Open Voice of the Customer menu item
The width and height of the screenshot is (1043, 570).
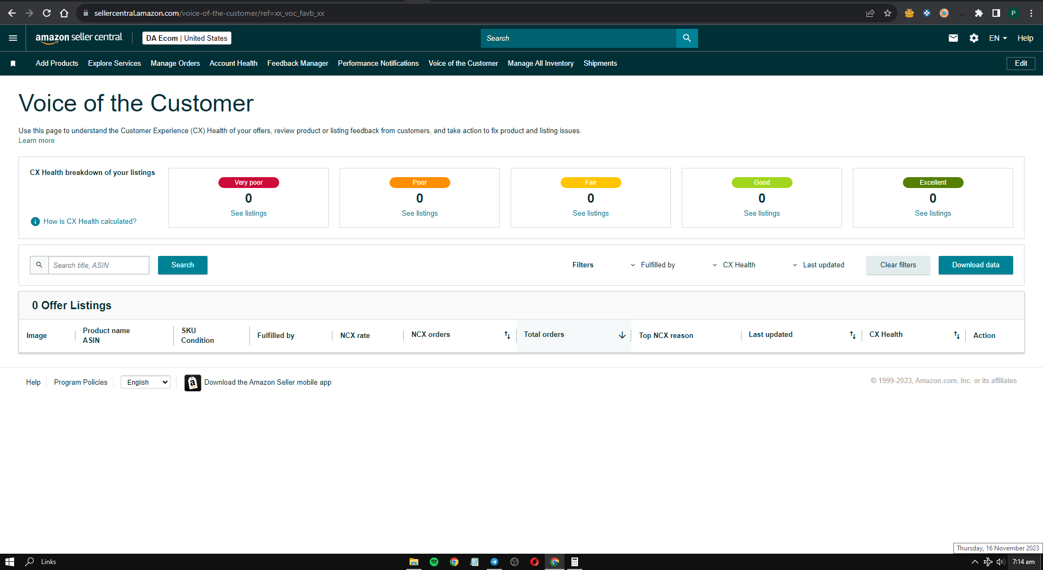[463, 64]
